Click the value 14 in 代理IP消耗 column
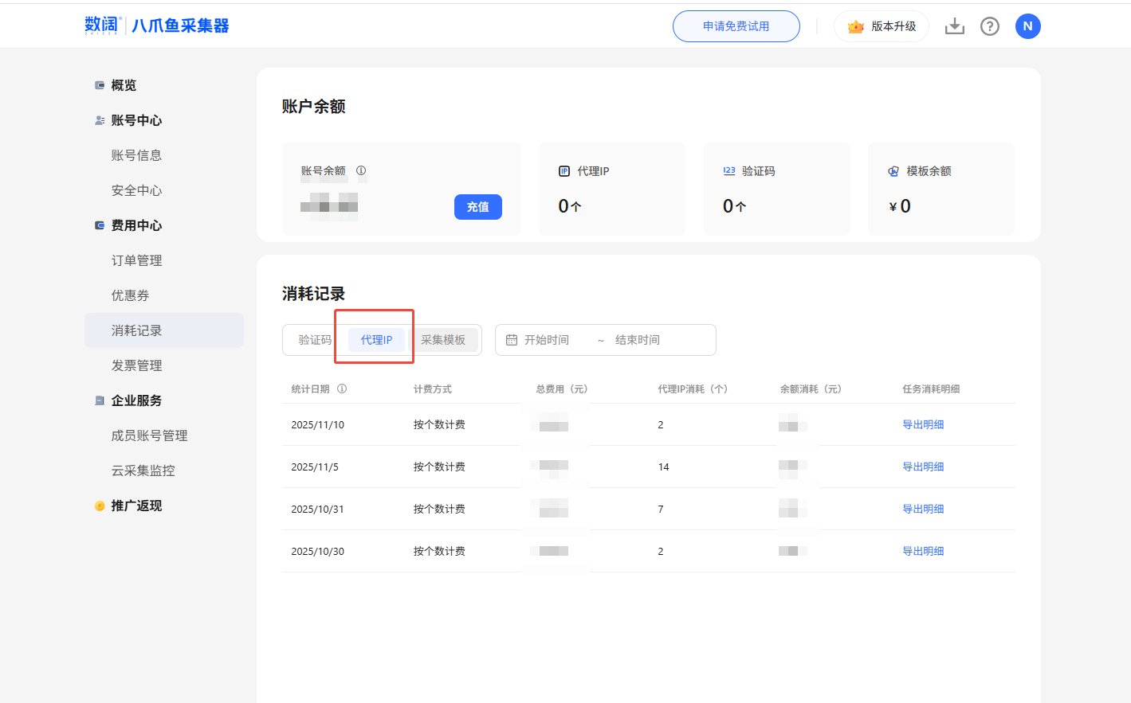Image resolution: width=1131 pixels, height=703 pixels. [x=663, y=467]
